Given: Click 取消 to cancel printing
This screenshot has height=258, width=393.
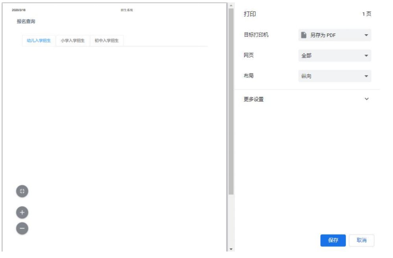Looking at the screenshot, I should [x=361, y=240].
